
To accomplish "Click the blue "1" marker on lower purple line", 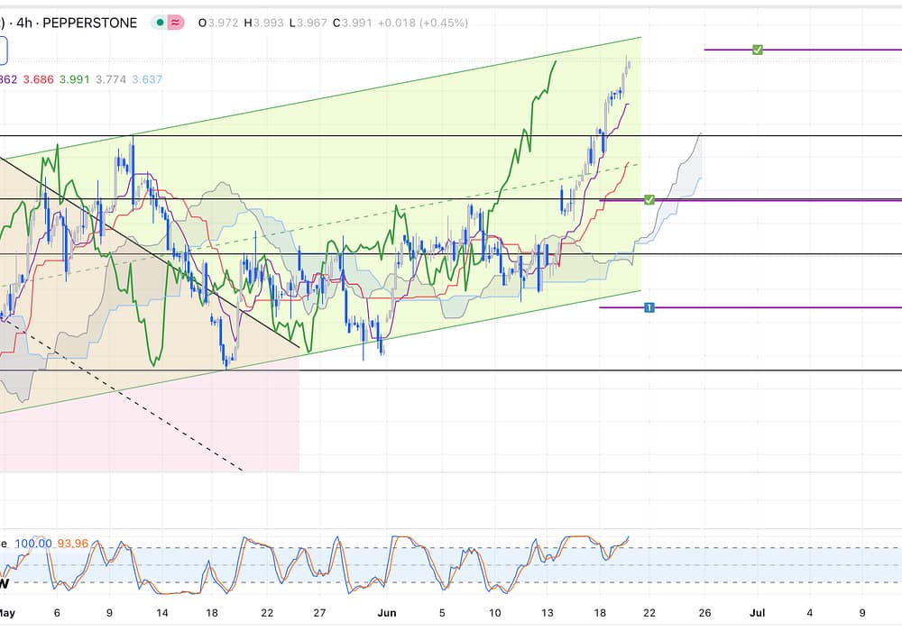I will click(x=649, y=308).
